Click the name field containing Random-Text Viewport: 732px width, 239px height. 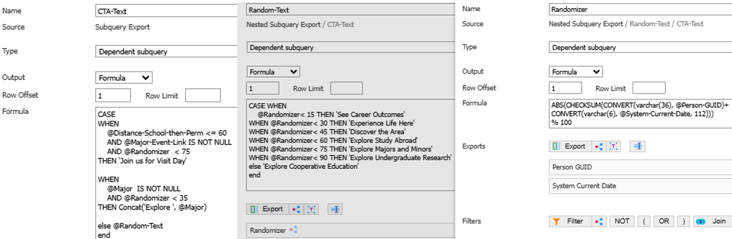tap(350, 10)
